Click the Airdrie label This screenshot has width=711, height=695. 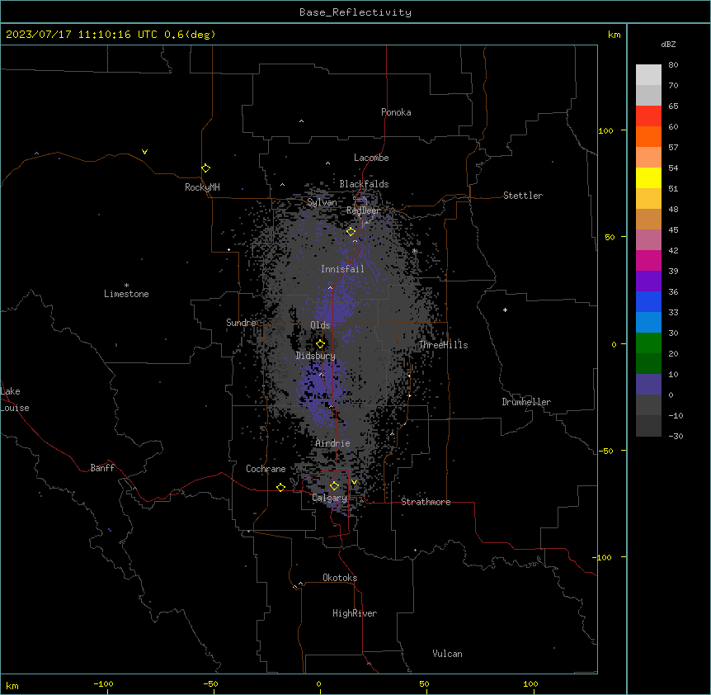[x=332, y=443]
